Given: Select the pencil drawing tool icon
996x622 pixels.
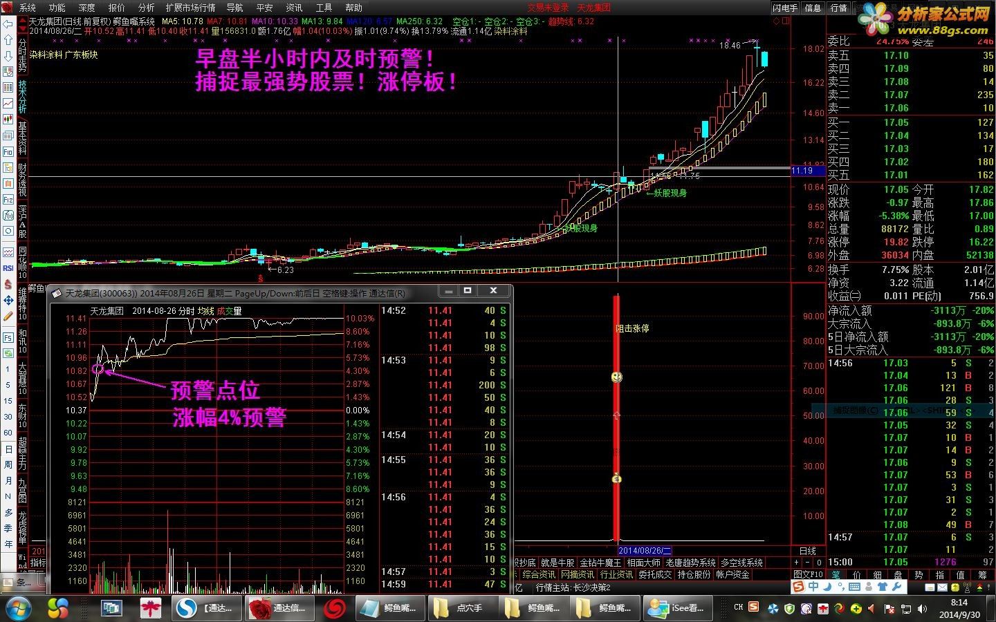Looking at the screenshot, I should tap(8, 316).
